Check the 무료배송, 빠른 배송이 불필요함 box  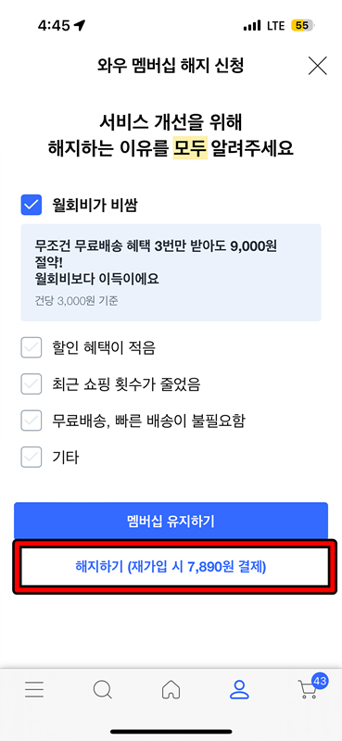[x=32, y=421]
